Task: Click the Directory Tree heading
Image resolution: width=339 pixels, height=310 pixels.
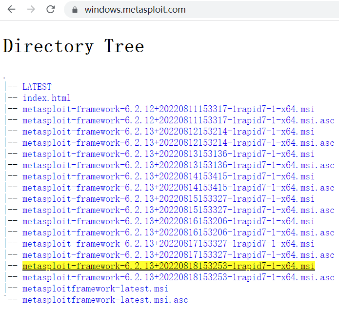Action: (x=74, y=46)
